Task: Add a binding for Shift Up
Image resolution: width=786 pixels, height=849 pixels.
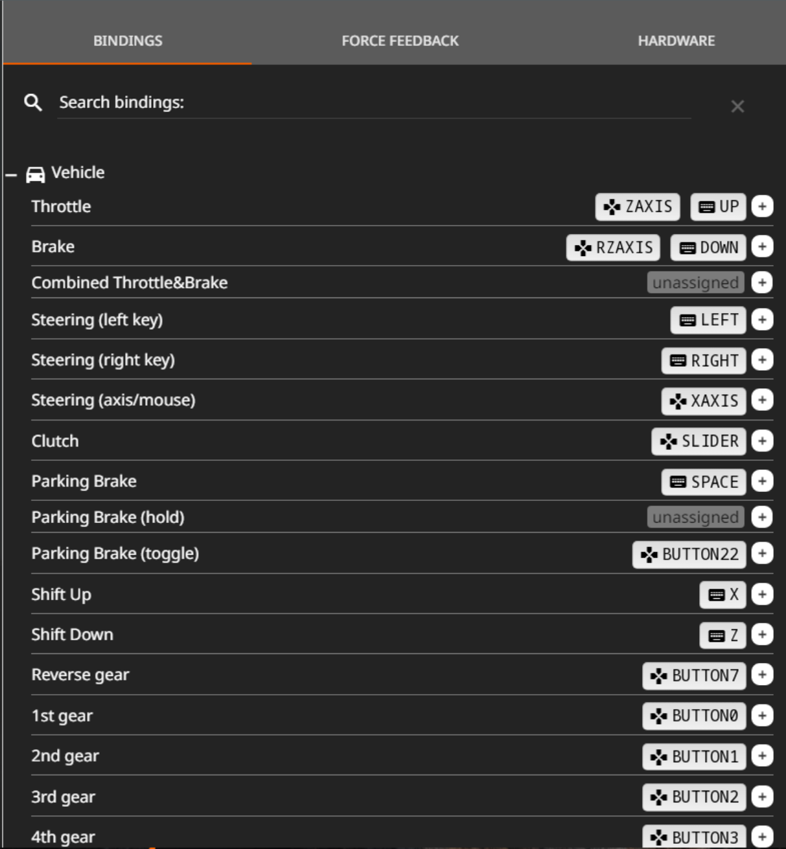Action: tap(762, 594)
